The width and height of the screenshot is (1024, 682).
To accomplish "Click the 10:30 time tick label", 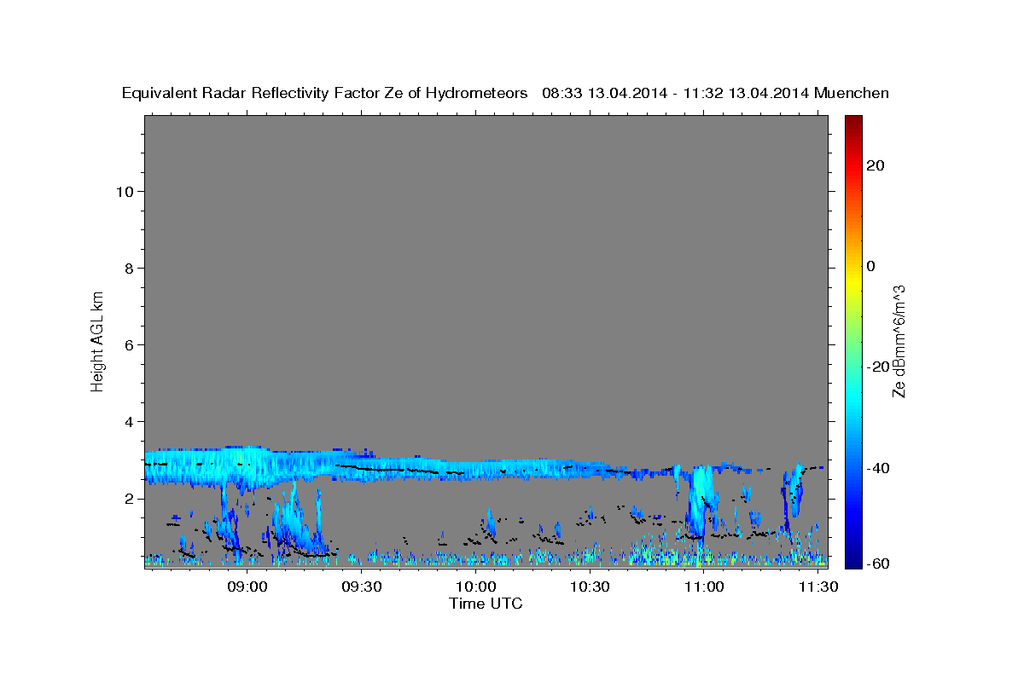I will pos(590,587).
